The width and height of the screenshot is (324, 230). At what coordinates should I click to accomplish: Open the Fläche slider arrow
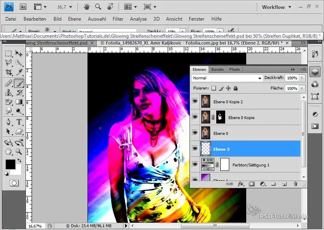[302, 88]
